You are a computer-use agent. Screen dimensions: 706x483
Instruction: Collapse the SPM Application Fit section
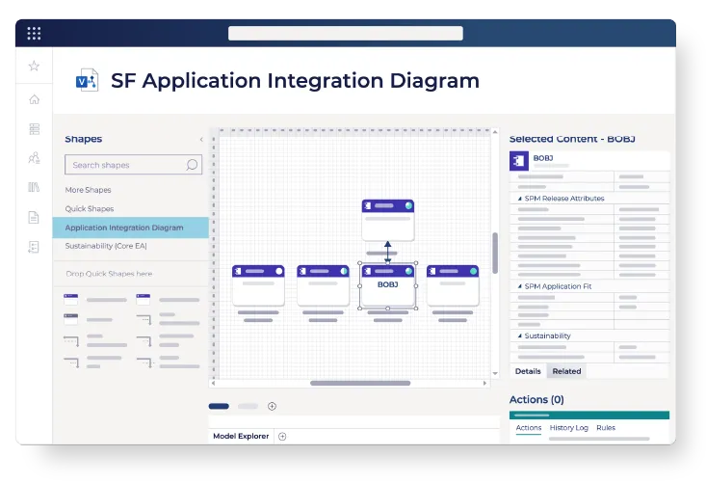click(519, 286)
